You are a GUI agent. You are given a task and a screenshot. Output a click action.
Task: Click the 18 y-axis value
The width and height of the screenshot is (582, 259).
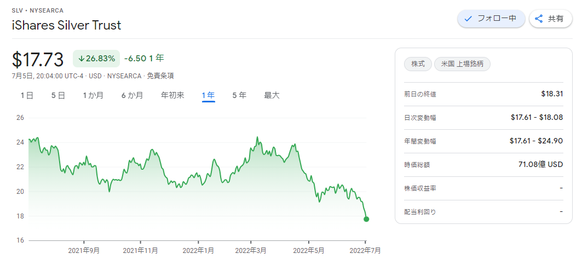click(20, 216)
